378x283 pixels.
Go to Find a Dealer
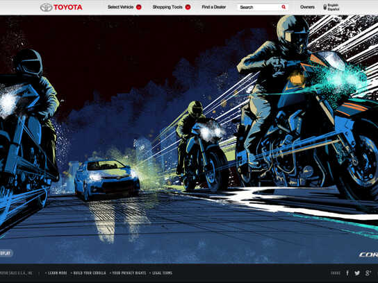(x=214, y=7)
